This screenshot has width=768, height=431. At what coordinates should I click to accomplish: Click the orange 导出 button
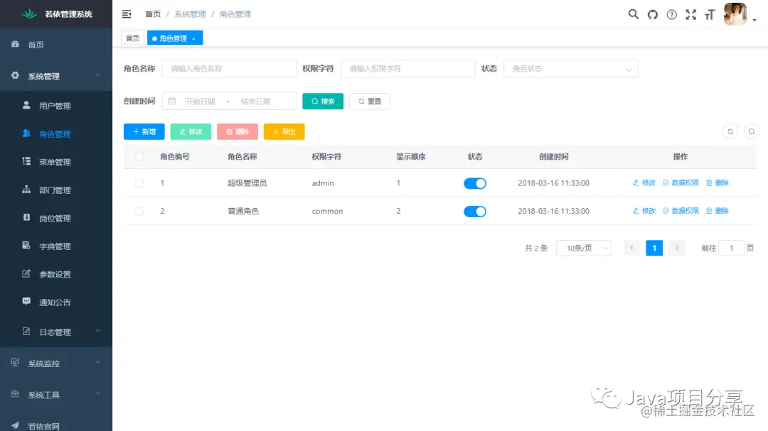[284, 131]
